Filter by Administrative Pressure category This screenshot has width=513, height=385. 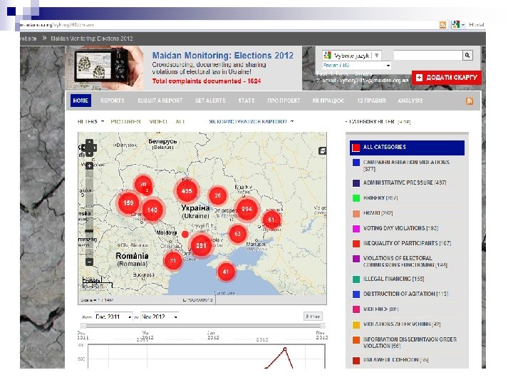coord(399,183)
